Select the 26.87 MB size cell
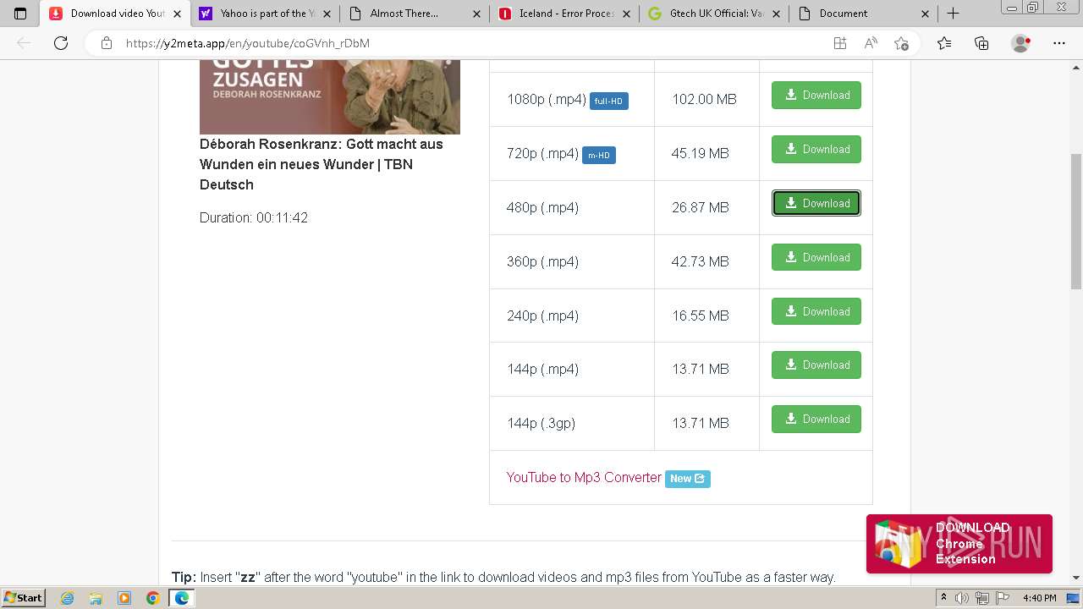 706,207
